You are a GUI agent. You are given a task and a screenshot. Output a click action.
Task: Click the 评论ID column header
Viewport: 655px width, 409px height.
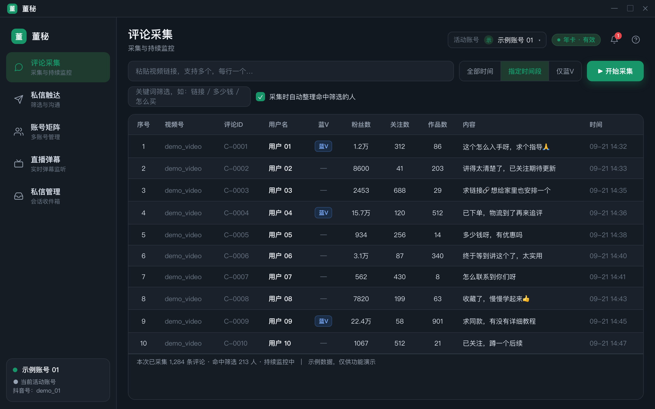[x=233, y=125]
